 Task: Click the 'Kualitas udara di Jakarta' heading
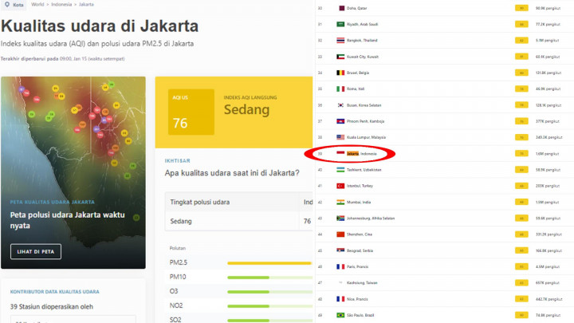[100, 26]
